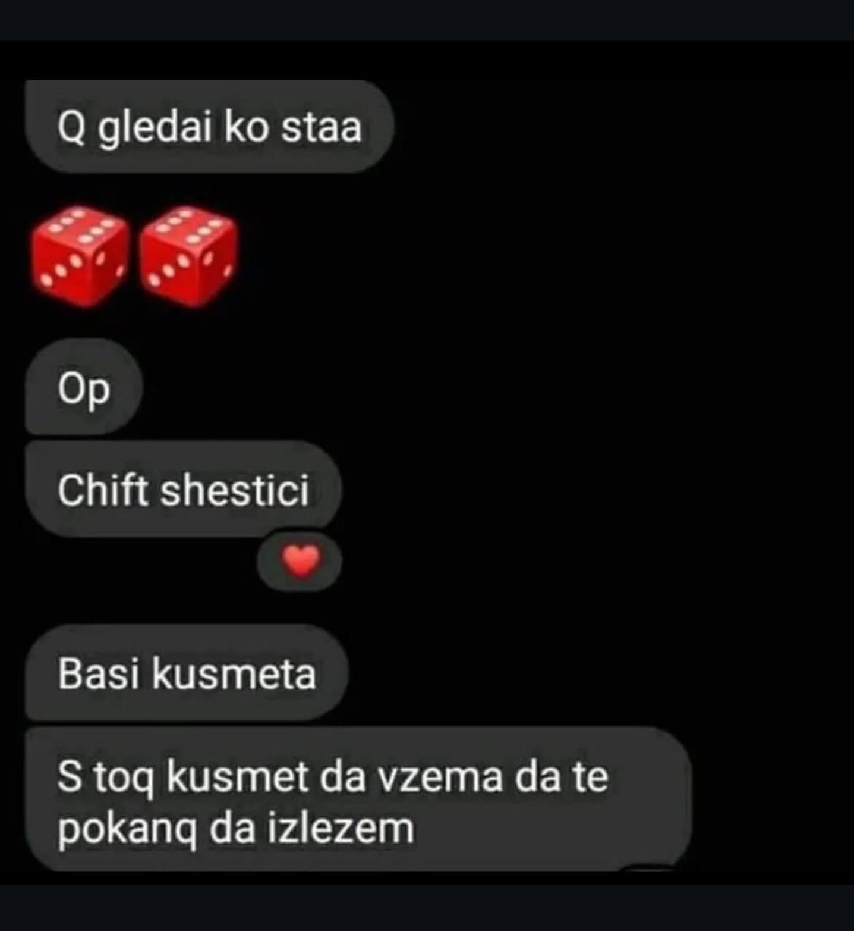Click the word 'kusmeta' in the message
The width and height of the screenshot is (854, 931).
pos(234,673)
